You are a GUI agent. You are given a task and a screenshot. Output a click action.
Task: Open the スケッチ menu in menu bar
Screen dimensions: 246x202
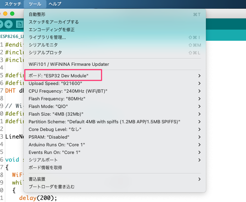pyautogui.click(x=13, y=4)
